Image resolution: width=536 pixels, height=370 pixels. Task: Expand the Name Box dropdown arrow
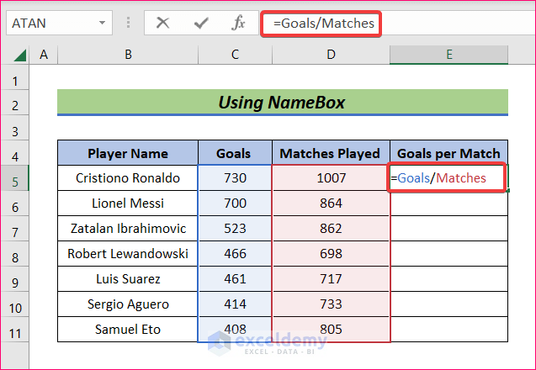point(103,23)
